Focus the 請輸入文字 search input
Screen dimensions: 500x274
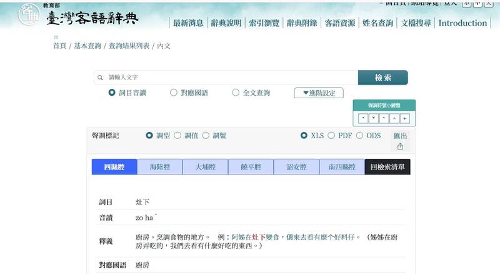[x=226, y=78]
